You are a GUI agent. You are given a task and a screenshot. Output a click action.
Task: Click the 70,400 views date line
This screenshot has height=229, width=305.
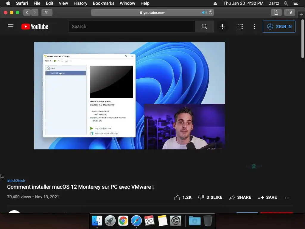(x=33, y=197)
